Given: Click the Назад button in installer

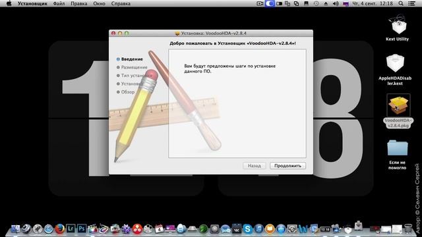Looking at the screenshot, I should (255, 166).
